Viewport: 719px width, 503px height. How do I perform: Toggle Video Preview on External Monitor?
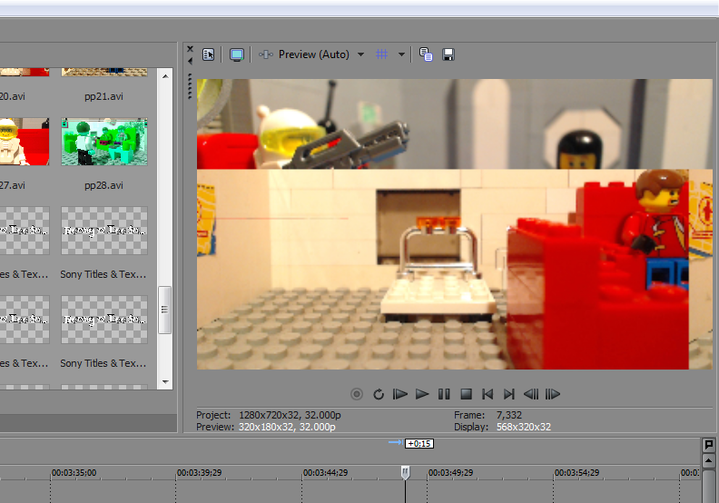click(x=237, y=54)
